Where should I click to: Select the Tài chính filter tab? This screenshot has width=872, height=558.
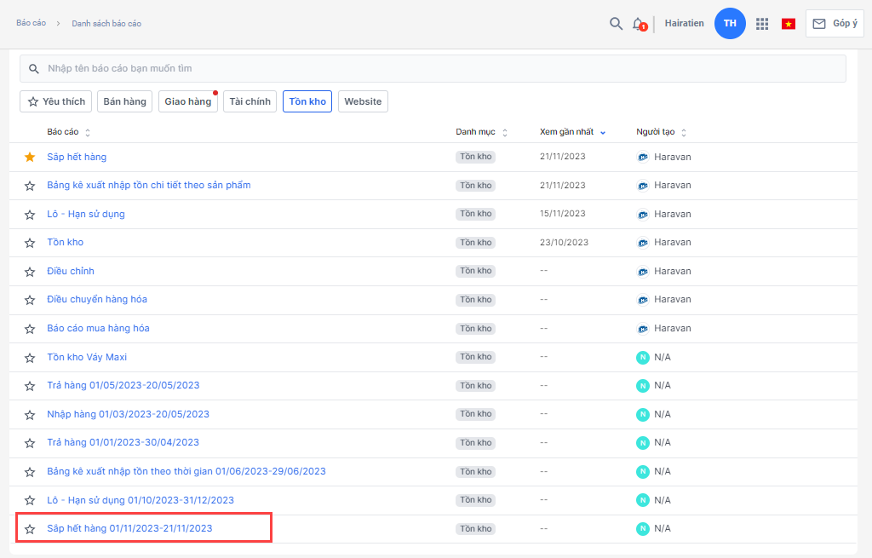point(250,101)
